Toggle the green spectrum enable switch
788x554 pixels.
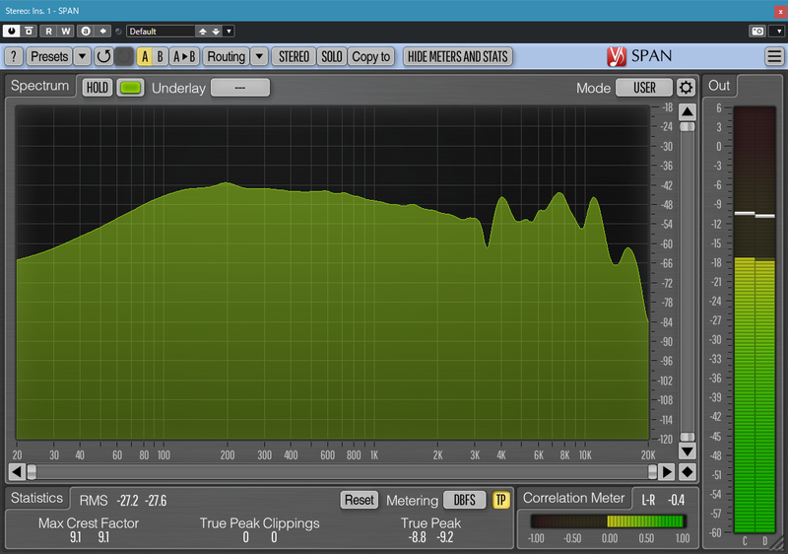pos(130,88)
